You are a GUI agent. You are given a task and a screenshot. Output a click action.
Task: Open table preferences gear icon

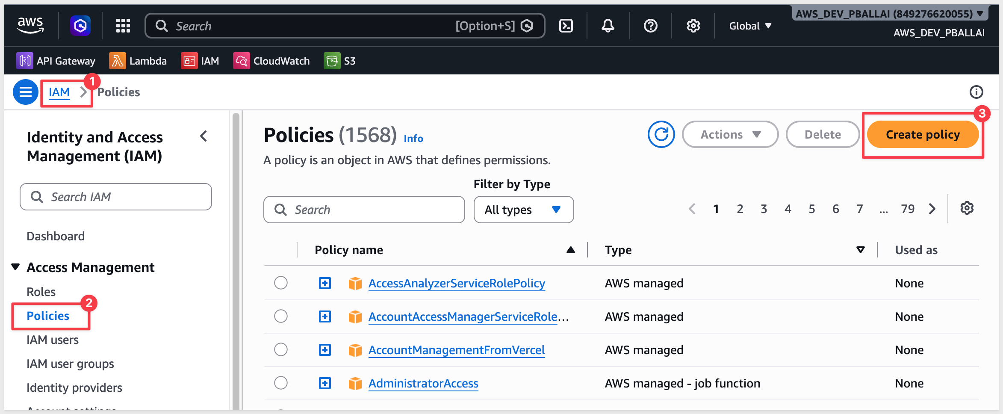coord(967,208)
